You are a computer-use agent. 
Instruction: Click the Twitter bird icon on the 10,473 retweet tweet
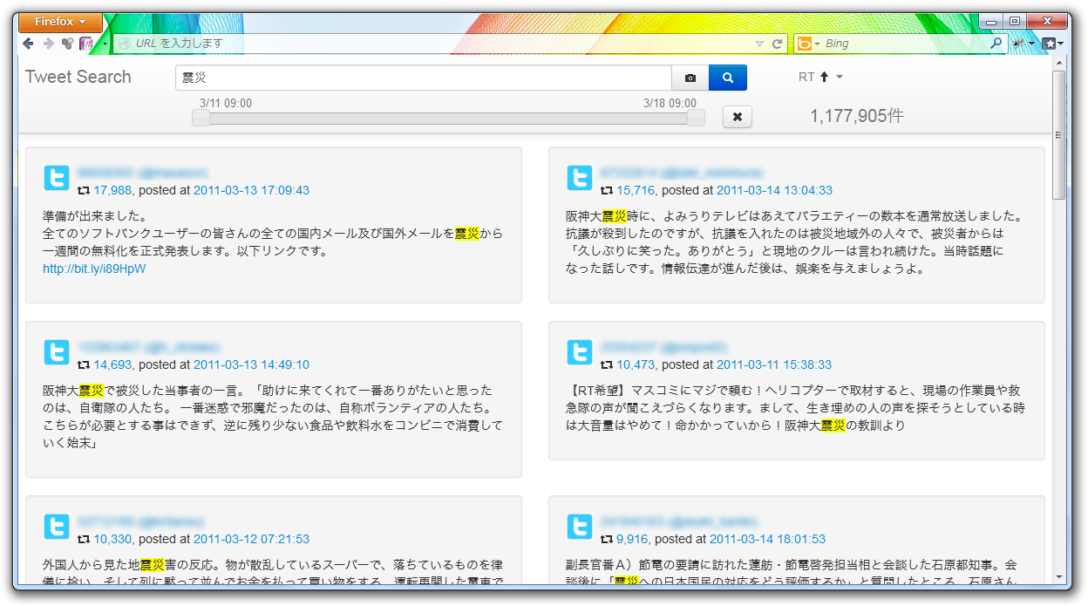[x=580, y=352]
